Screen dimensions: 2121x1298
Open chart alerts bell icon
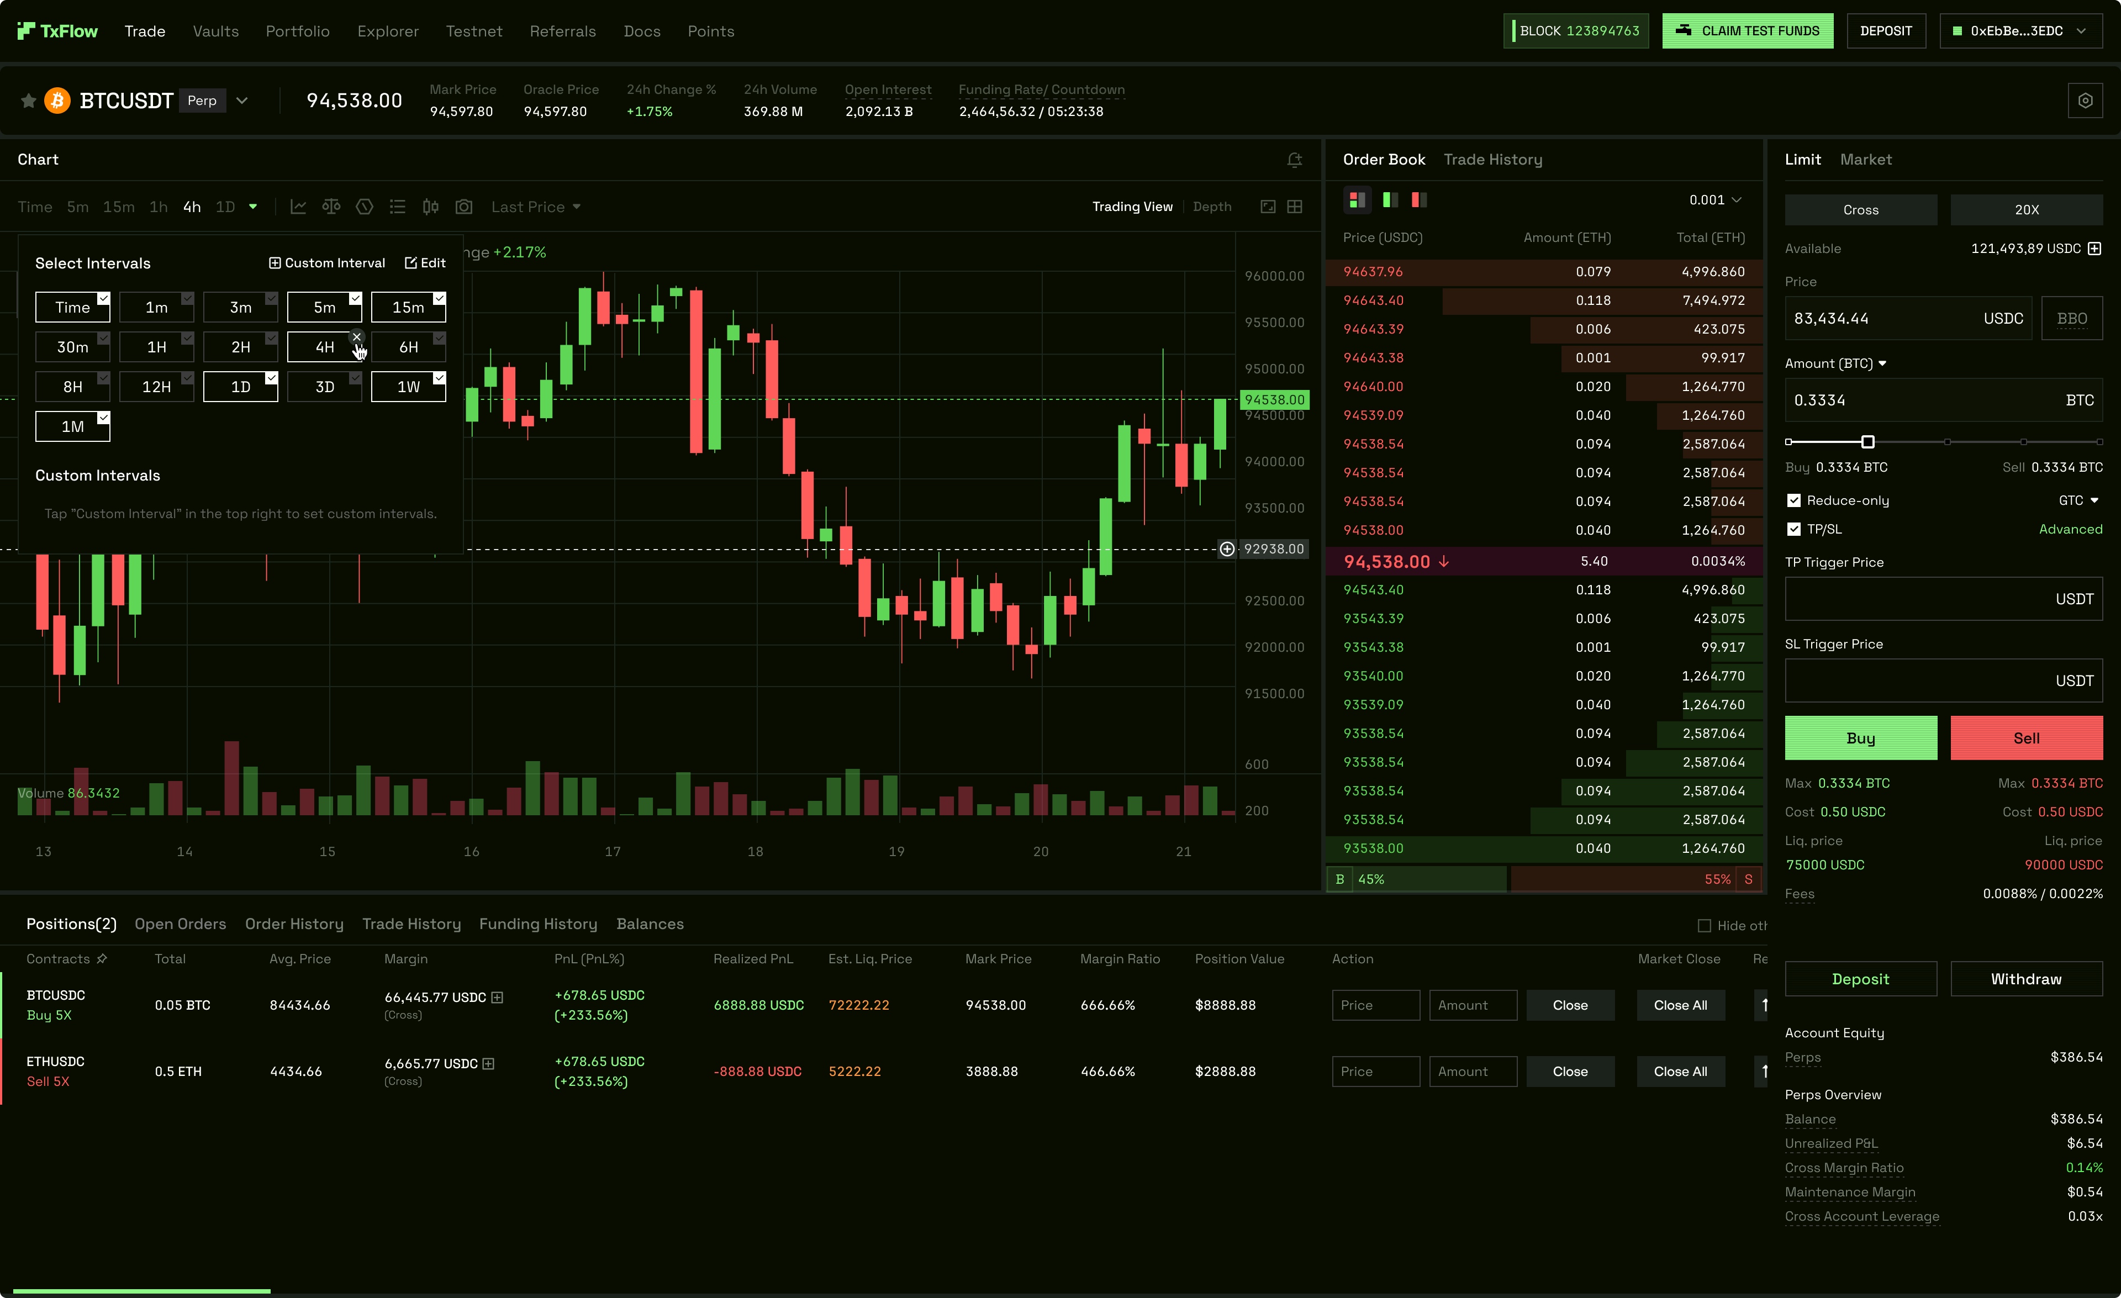(x=1295, y=160)
